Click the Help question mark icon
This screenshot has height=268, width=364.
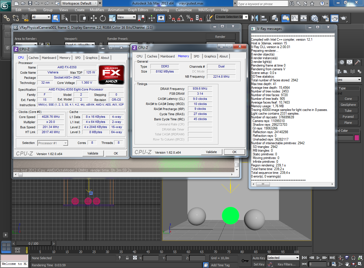[x=322, y=3]
